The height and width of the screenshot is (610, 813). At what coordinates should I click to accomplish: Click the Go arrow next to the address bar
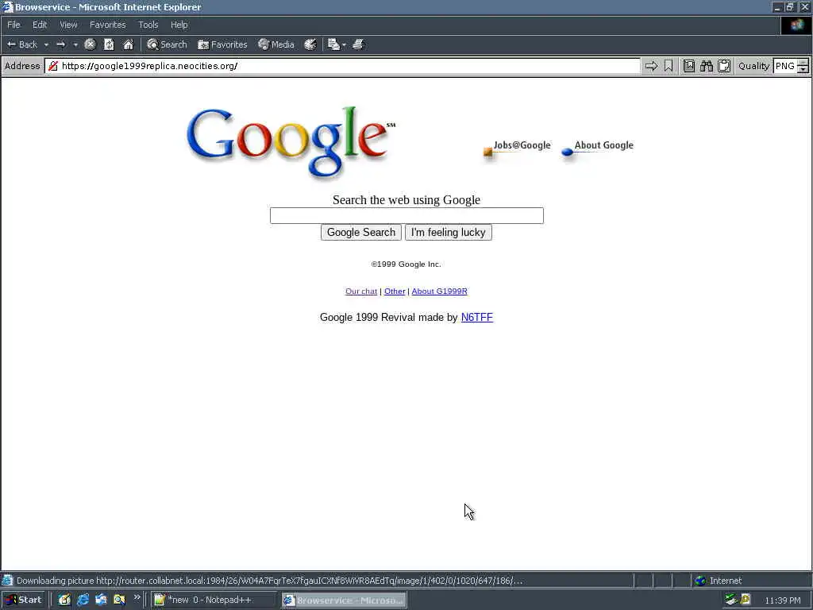point(651,66)
